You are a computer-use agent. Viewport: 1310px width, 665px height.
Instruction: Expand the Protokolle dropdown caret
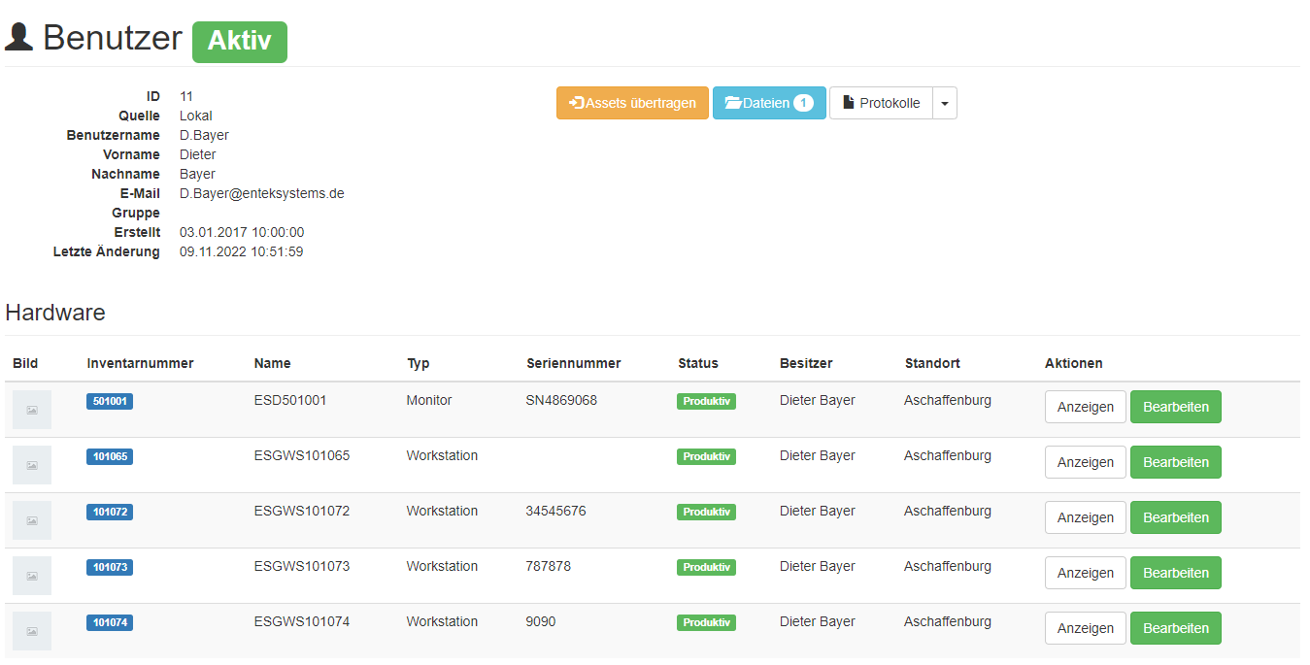coord(945,103)
